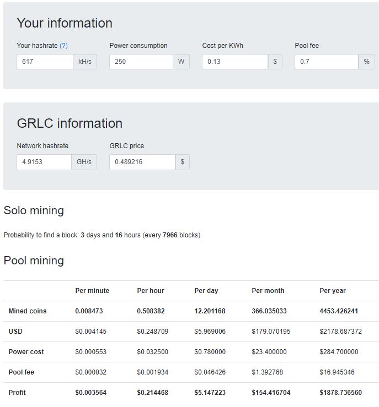
Task: Click the Solo mining heading
Action: [34, 210]
